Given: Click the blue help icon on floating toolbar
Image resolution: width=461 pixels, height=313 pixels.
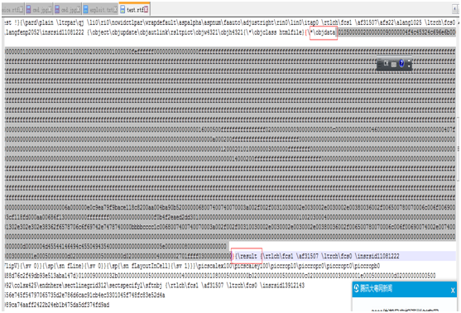Looking at the screenshot, I should [401, 63].
